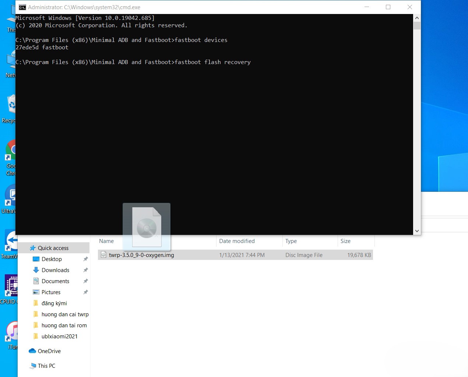Image resolution: width=468 pixels, height=377 pixels.
Task: Sort files by Size column header
Action: point(345,241)
